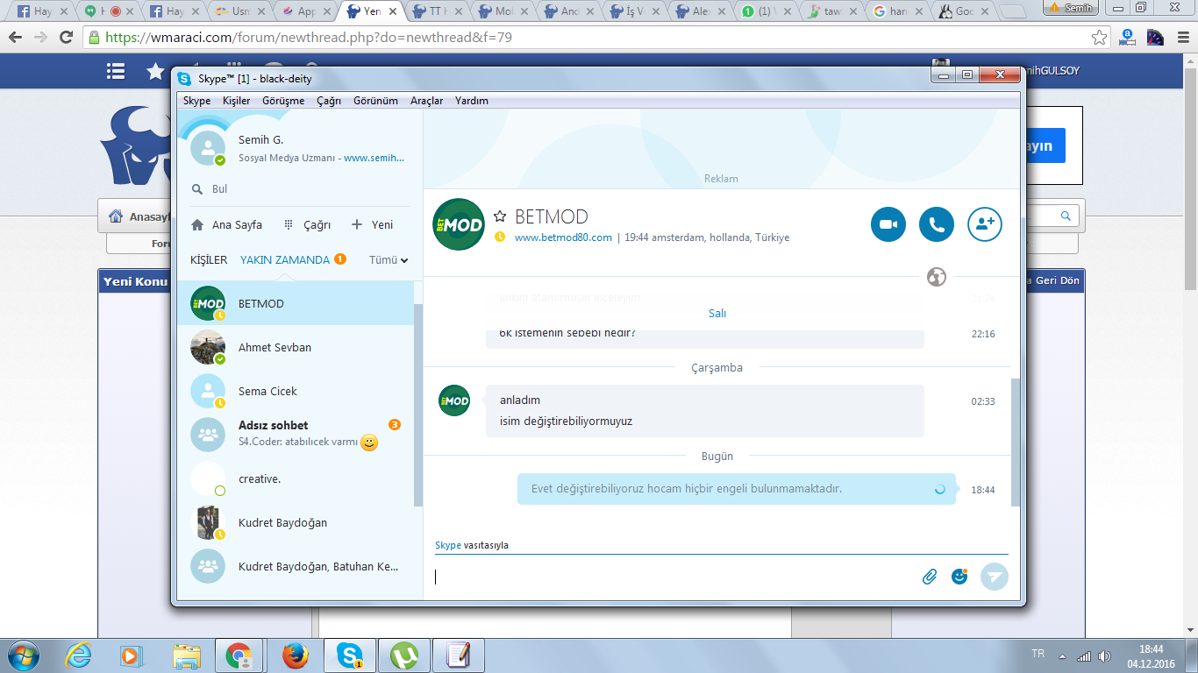Open the Görünüm menu
This screenshot has width=1198, height=673.
[376, 101]
